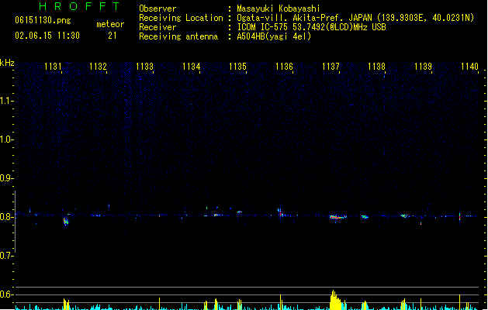Screen dimensions: 488x310
Task: Click time marker 1133
Action: click(145, 67)
